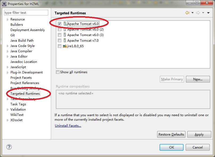Image resolution: width=215 pixels, height=157 pixels.
Task: Click the Make Primary button
Action: (x=172, y=79)
